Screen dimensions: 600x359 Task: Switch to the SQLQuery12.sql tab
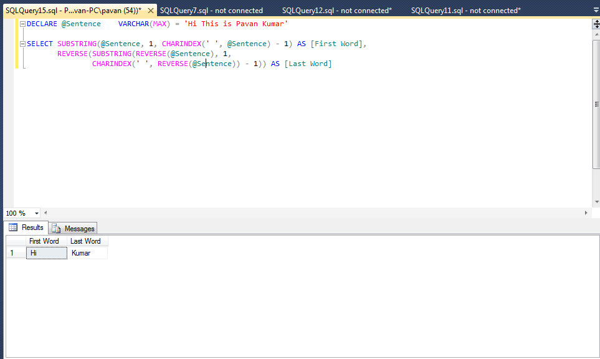coord(336,10)
